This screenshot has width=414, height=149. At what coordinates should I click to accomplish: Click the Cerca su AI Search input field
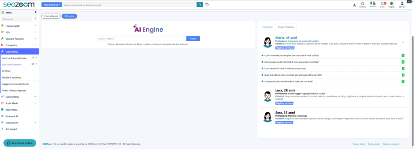(x=141, y=38)
